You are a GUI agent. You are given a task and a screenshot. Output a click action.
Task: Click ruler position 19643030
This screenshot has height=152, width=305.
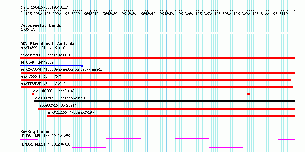(128, 14)
